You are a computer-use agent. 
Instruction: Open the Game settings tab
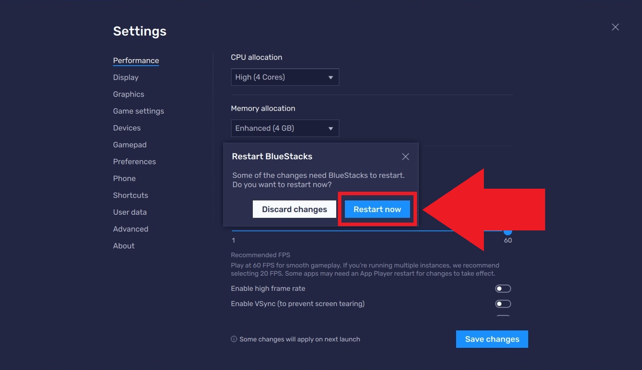click(x=139, y=111)
